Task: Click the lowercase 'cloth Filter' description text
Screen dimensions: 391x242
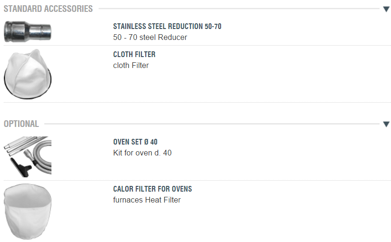Action: 131,66
